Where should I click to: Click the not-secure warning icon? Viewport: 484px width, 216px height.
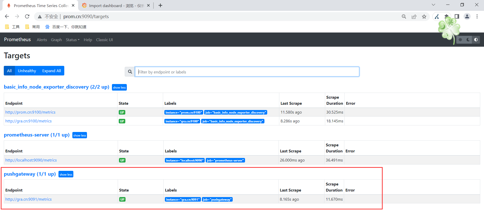pos(40,17)
